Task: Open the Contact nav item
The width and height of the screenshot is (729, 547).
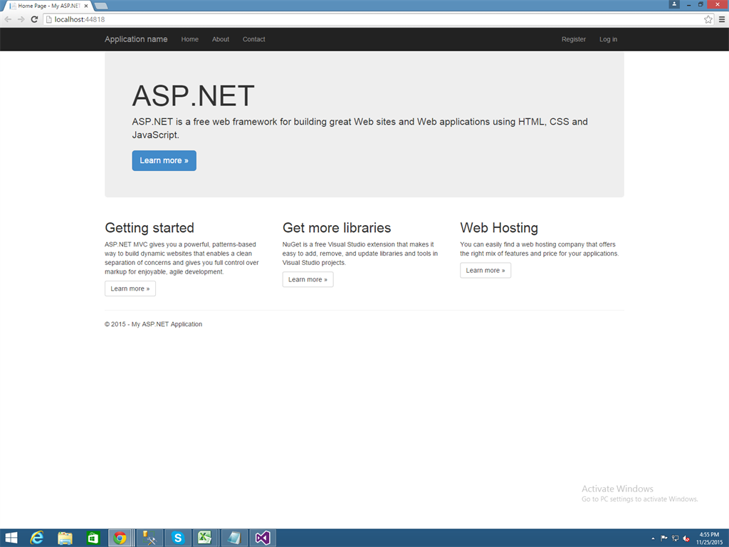Action: (x=254, y=39)
